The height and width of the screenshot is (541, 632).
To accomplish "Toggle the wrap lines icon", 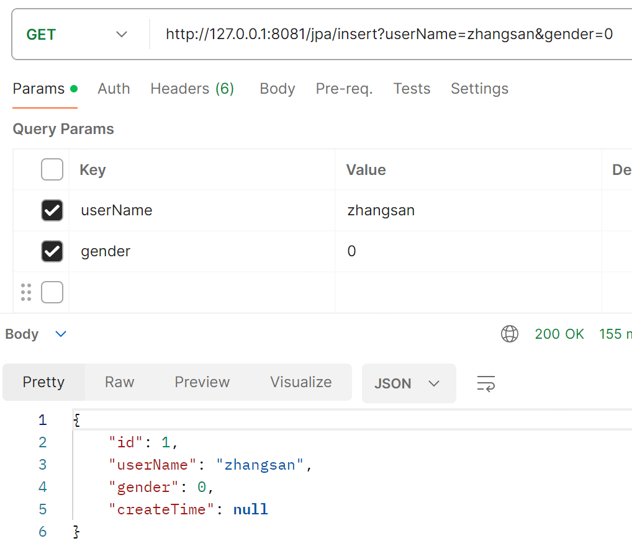I will (485, 383).
